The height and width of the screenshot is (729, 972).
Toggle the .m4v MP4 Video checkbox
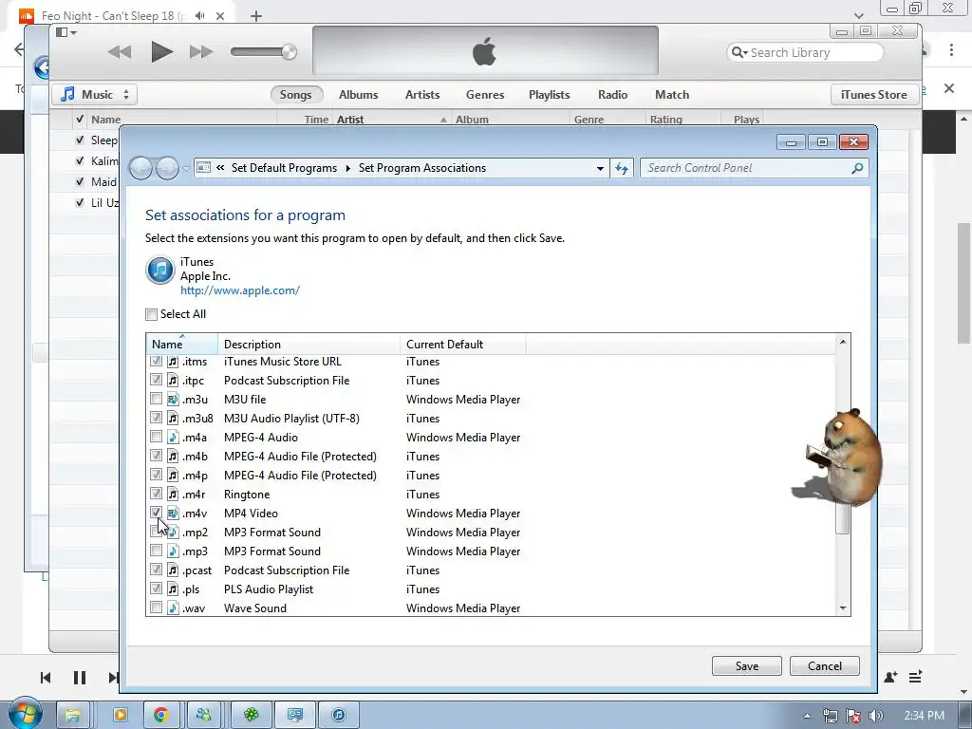157,513
